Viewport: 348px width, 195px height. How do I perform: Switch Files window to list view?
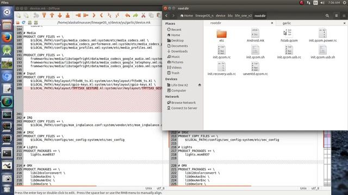point(337,16)
